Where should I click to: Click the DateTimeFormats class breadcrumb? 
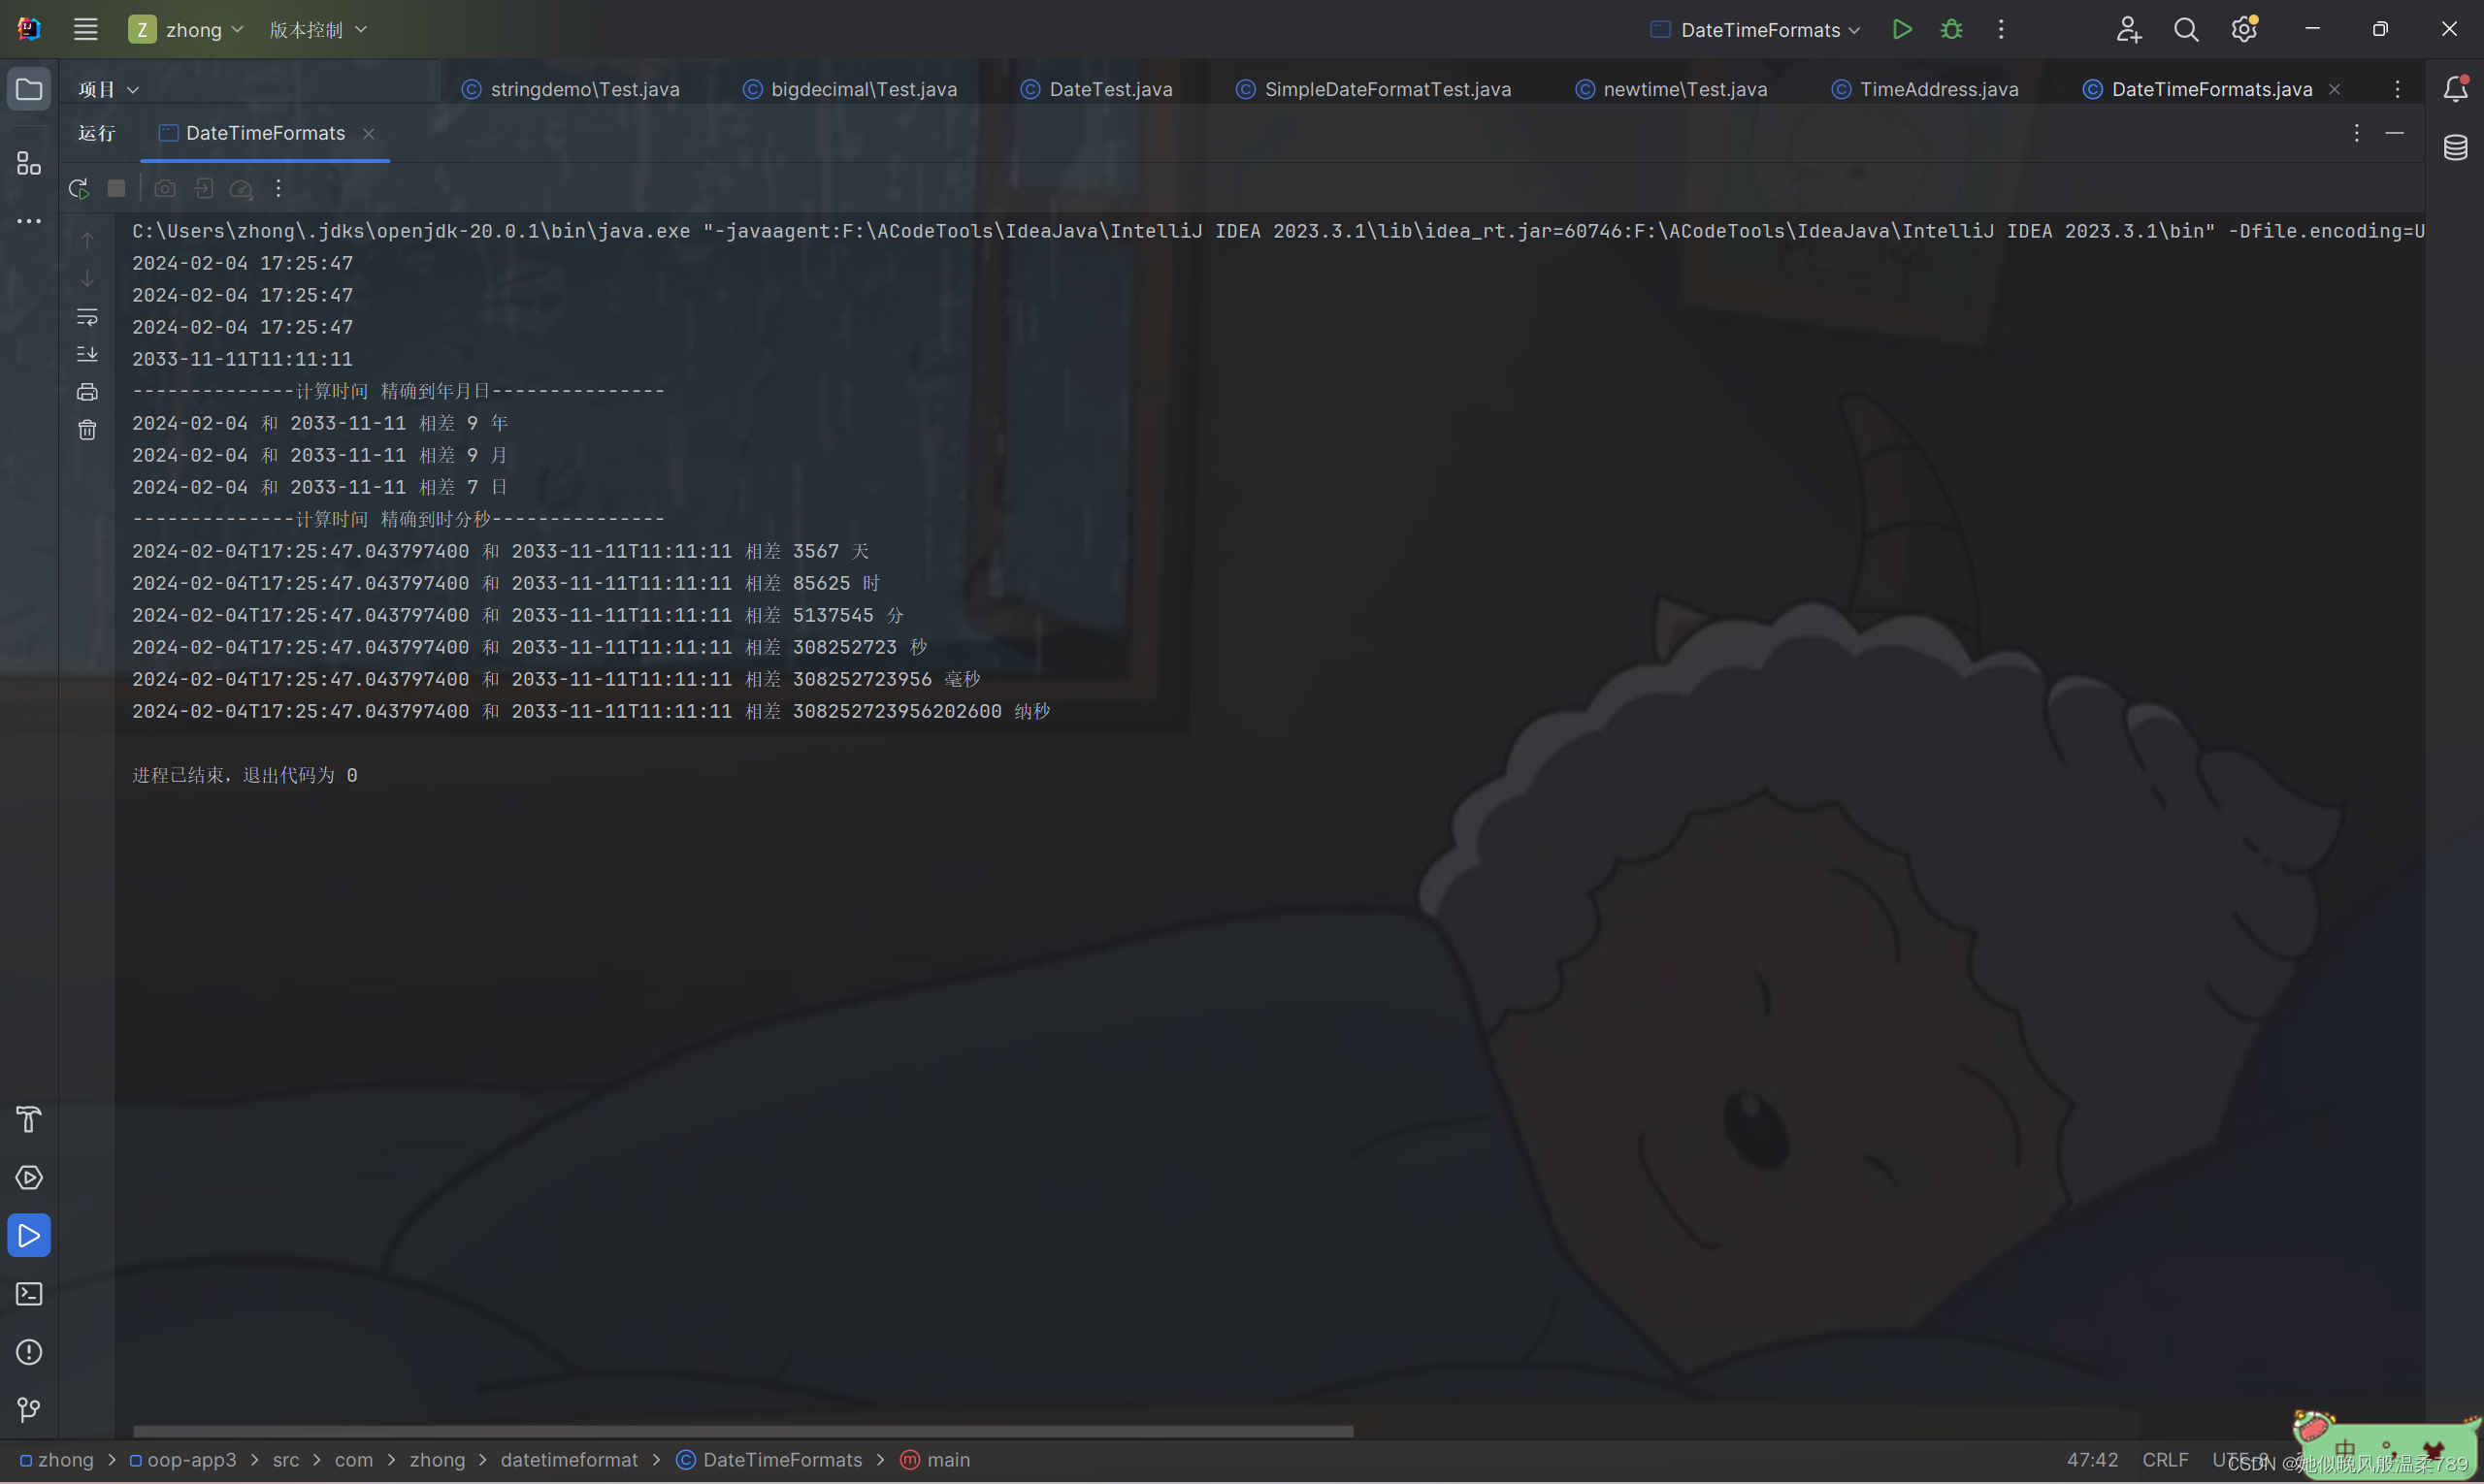tap(768, 1460)
